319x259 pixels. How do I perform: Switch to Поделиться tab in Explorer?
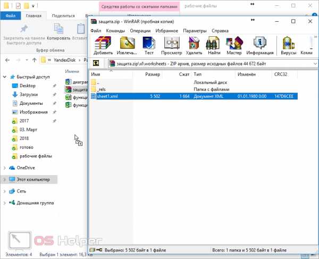(63, 15)
